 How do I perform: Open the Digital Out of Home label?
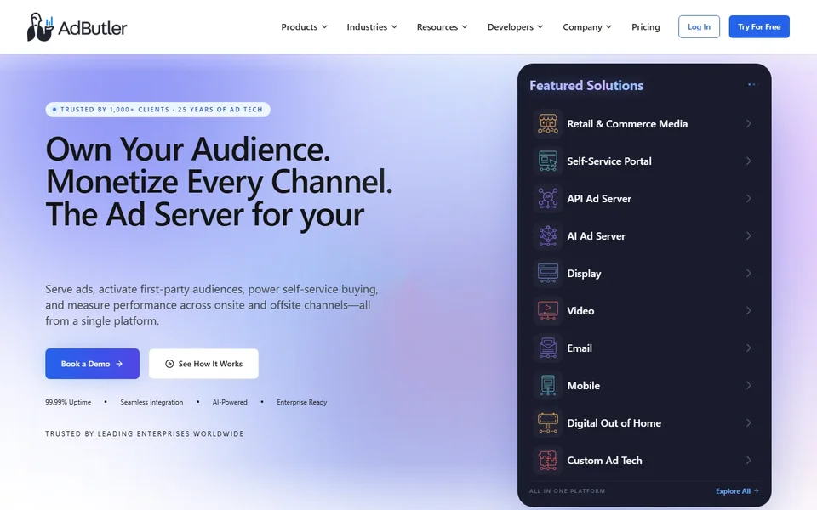(614, 423)
